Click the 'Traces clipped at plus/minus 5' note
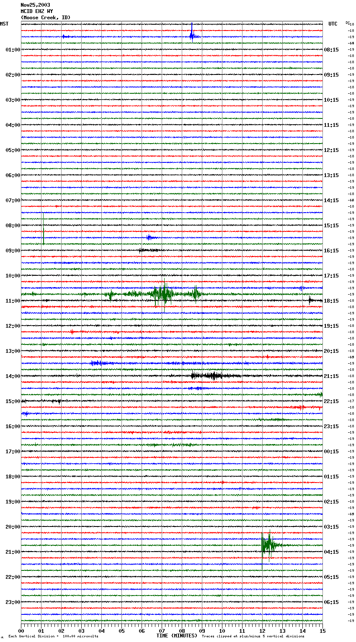 coord(253,637)
